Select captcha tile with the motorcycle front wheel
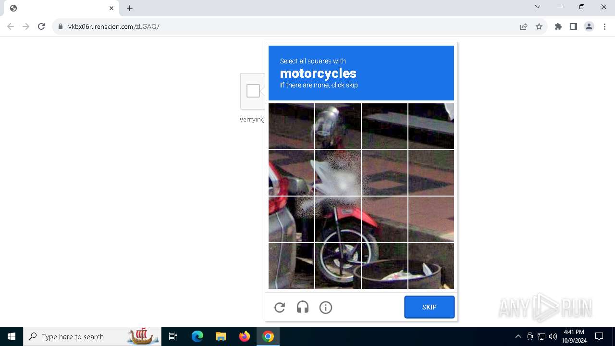This screenshot has height=346, width=615. [338, 266]
